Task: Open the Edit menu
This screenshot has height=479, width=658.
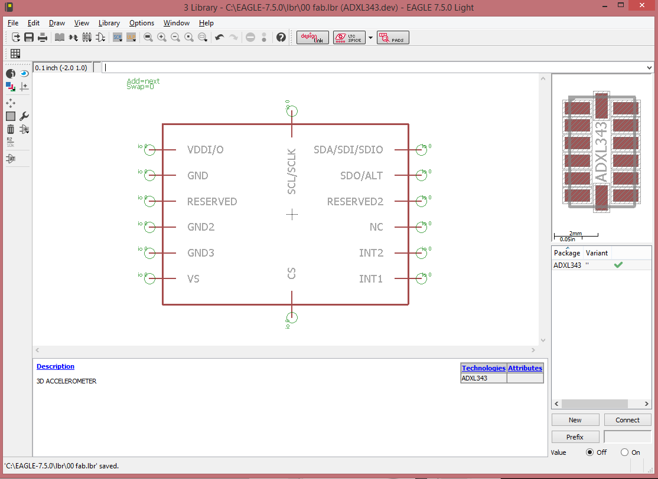Action: click(x=34, y=23)
